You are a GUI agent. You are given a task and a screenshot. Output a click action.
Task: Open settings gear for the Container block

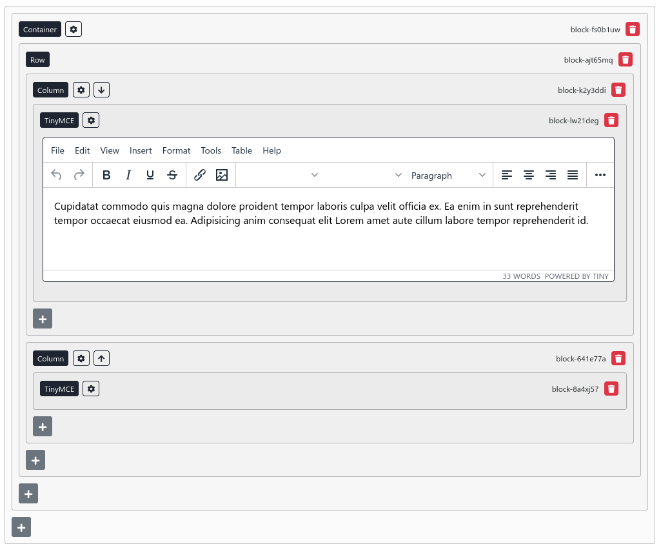click(74, 29)
